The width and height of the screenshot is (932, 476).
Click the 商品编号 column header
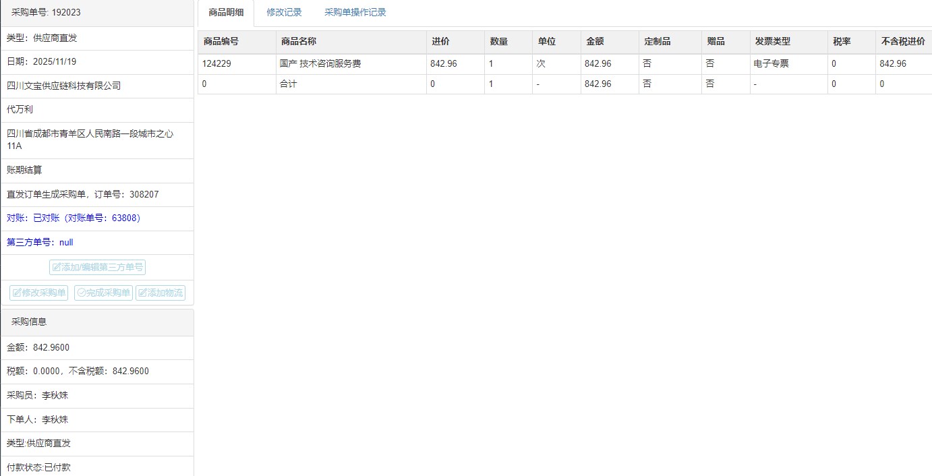coord(221,42)
